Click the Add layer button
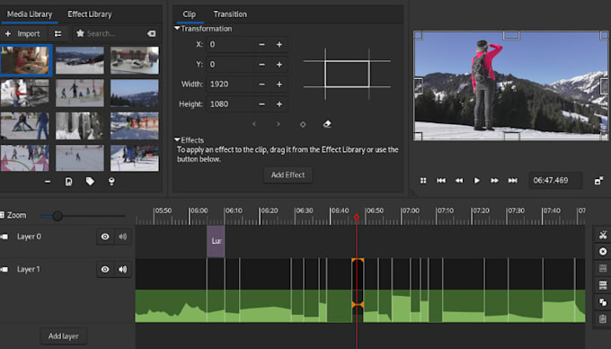Viewport: 611px width, 349px height. pyautogui.click(x=63, y=336)
